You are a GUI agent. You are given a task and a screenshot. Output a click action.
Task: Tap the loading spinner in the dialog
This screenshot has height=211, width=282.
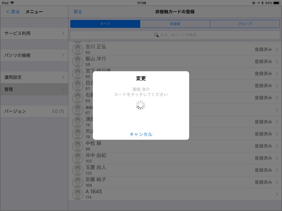click(141, 105)
